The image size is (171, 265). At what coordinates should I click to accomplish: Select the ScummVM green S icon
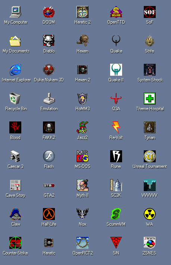(116, 214)
